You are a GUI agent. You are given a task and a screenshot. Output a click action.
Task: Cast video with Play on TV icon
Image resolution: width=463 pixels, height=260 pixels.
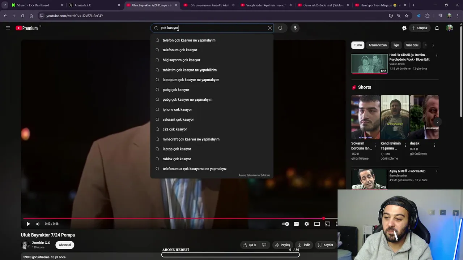pyautogui.click(x=327, y=224)
